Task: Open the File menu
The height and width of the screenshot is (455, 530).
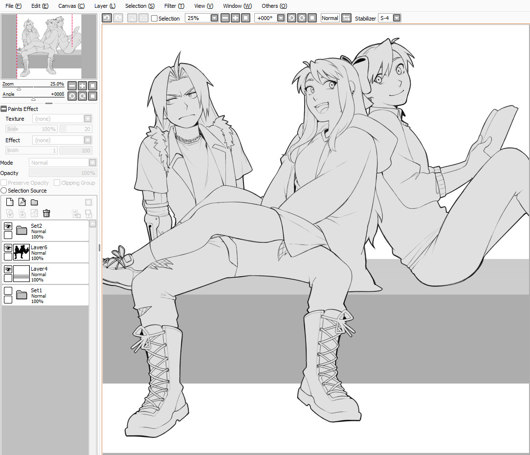Action: (14, 6)
